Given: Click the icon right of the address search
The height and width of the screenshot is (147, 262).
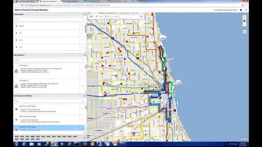Looking at the screenshot, I should pyautogui.click(x=141, y=16).
